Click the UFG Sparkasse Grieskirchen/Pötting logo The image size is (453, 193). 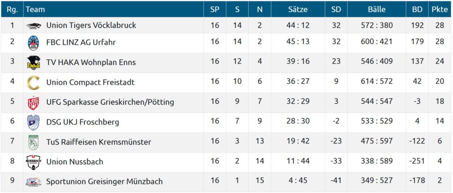tap(34, 102)
